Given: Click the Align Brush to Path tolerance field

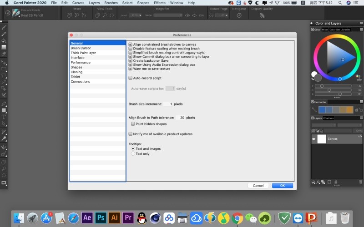Looking at the screenshot, I should [x=180, y=118].
